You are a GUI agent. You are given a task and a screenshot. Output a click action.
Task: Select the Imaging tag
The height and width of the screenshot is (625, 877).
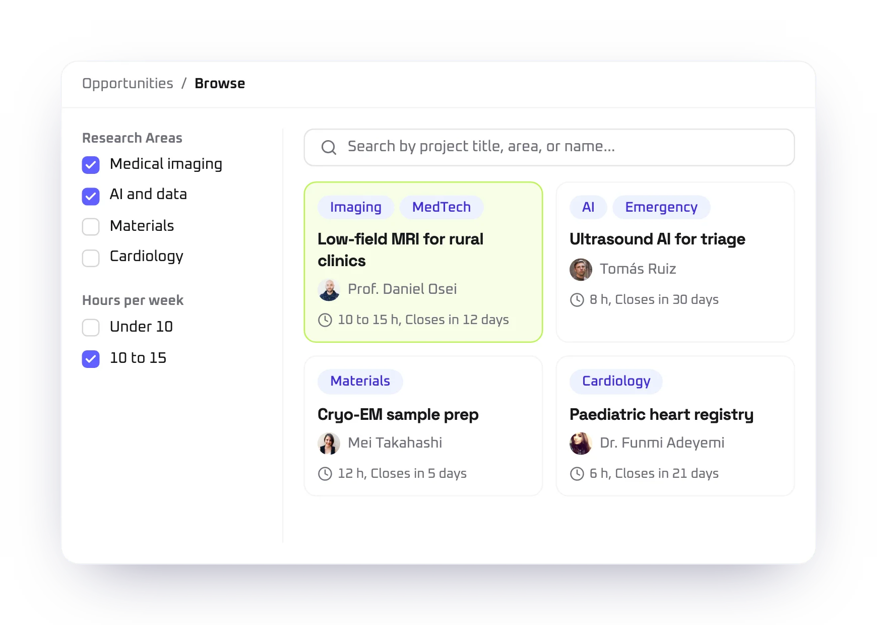point(356,207)
